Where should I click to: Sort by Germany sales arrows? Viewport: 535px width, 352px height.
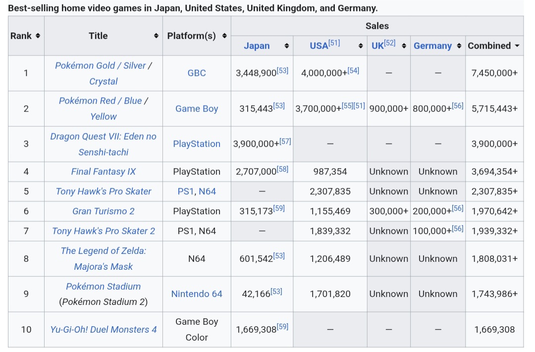[459, 46]
